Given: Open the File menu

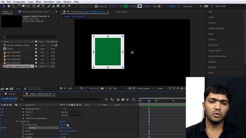Looking at the screenshot, I should click(3, 2).
